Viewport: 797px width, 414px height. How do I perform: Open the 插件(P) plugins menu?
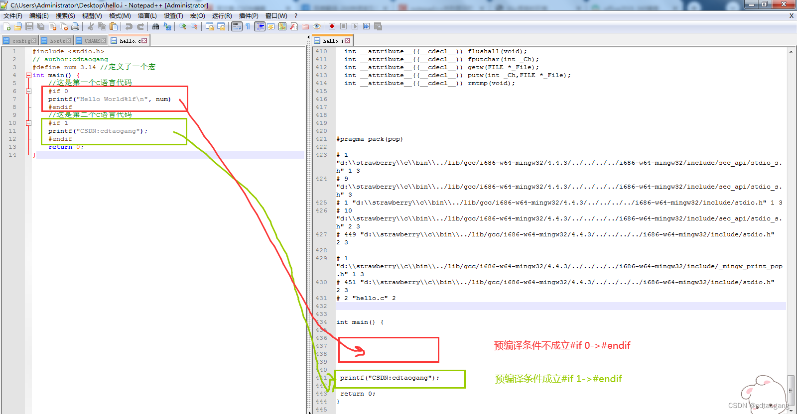click(249, 16)
